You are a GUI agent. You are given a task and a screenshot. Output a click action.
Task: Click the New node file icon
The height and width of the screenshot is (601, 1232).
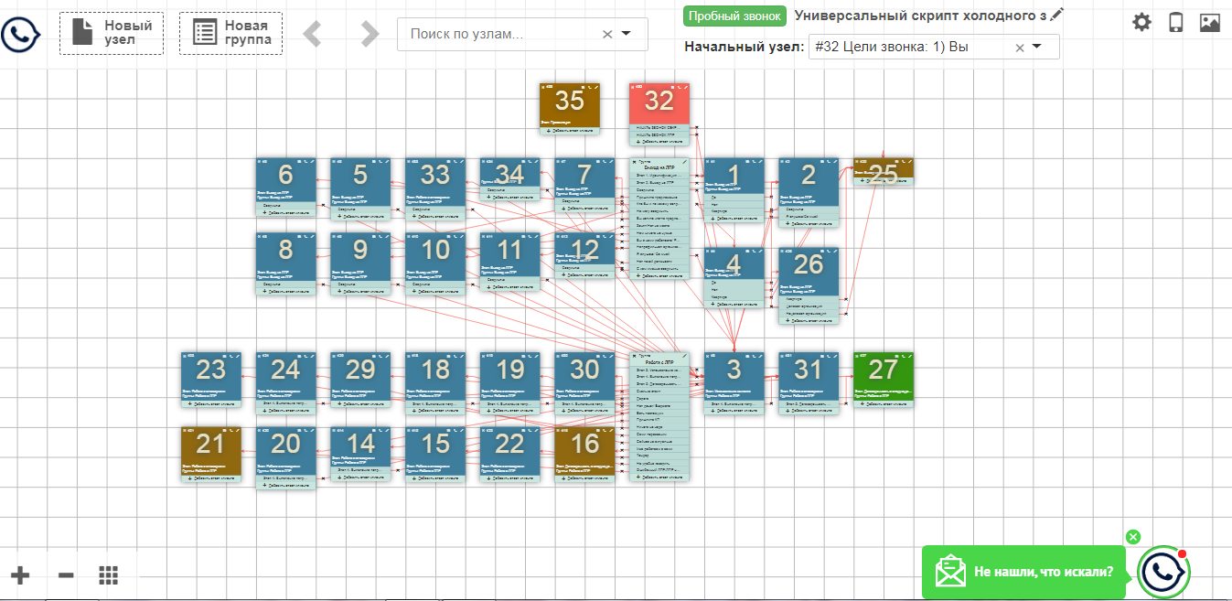click(82, 33)
